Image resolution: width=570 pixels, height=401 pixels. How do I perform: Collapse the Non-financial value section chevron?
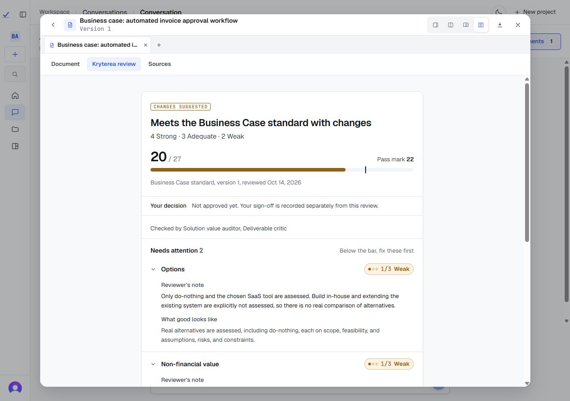[x=153, y=364]
